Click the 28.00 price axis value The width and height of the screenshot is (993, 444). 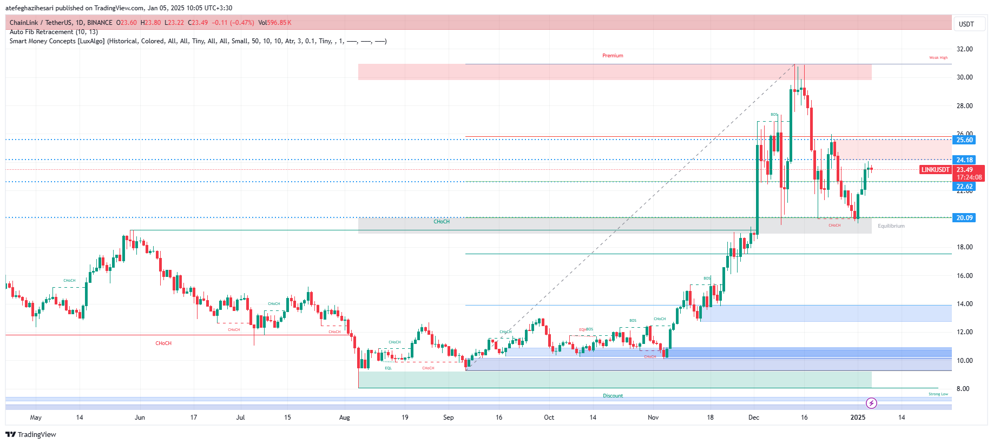(964, 106)
